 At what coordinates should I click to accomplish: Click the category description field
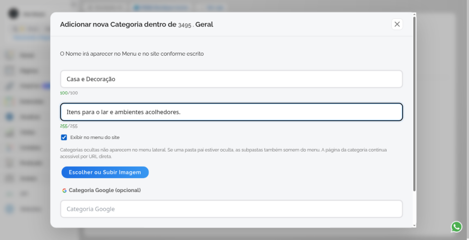pos(231,112)
